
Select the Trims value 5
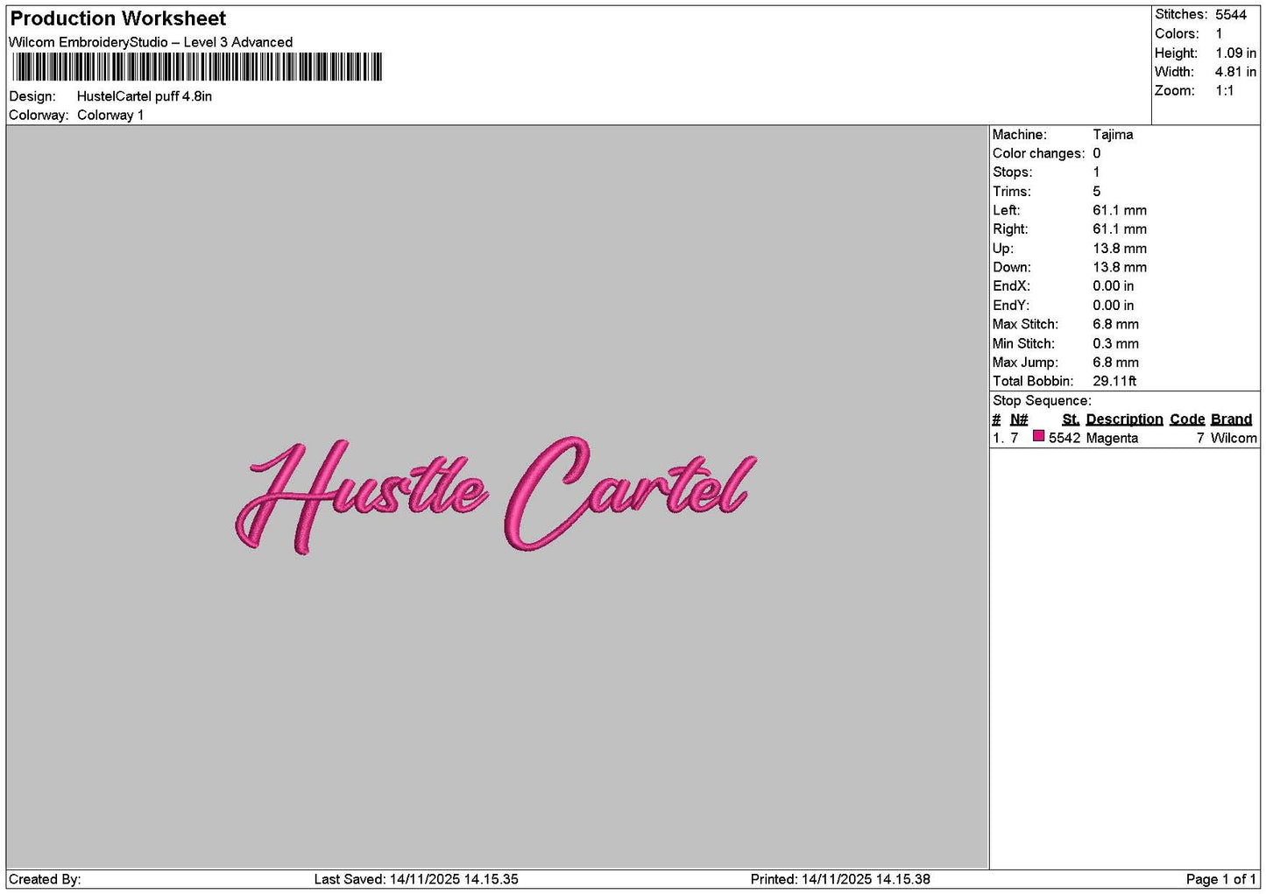(1096, 192)
